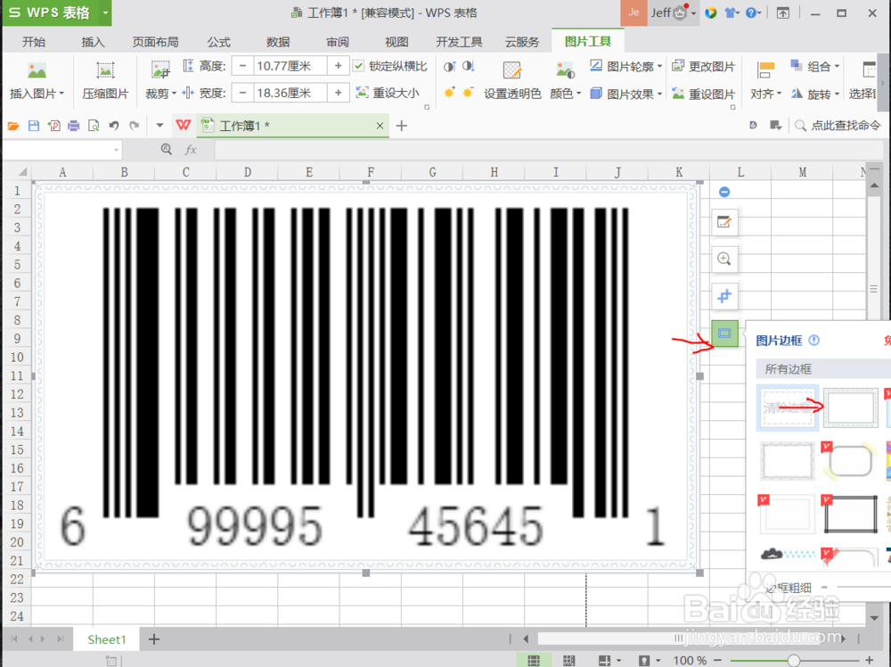Open the 页面布局 Page Layout tab
The height and width of the screenshot is (667, 891).
tap(155, 42)
